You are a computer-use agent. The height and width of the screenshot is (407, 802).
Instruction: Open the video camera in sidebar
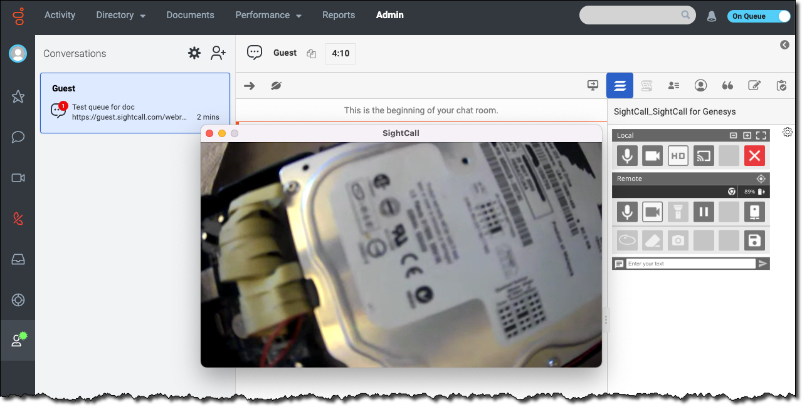coord(18,178)
